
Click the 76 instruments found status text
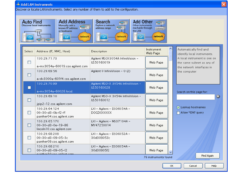pyautogui.click(x=158, y=157)
